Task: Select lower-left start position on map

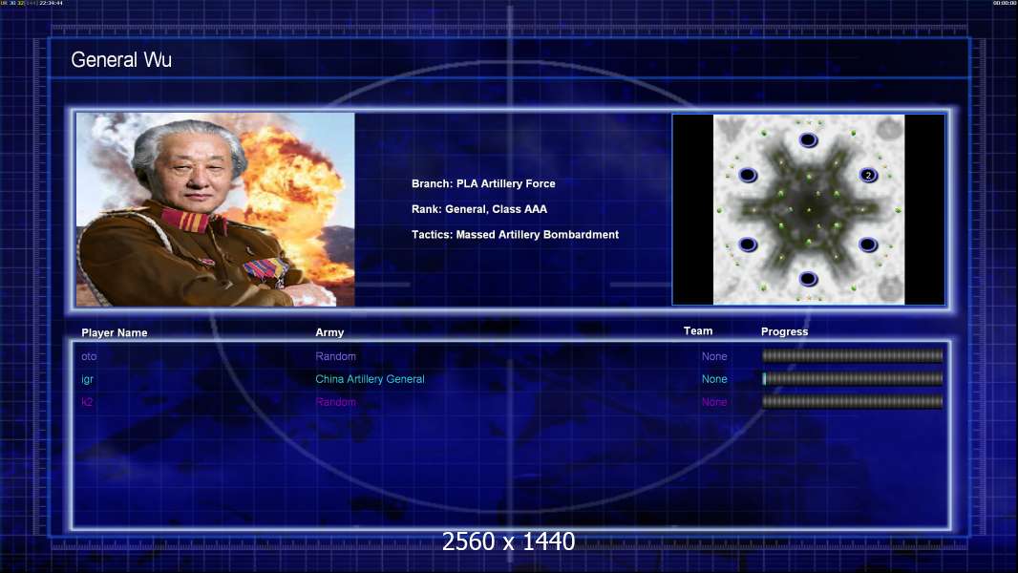Action: (748, 244)
